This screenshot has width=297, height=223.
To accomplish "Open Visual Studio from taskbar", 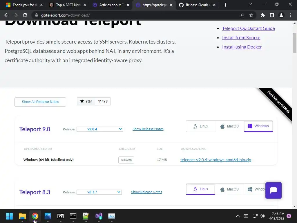I will [x=99, y=216].
